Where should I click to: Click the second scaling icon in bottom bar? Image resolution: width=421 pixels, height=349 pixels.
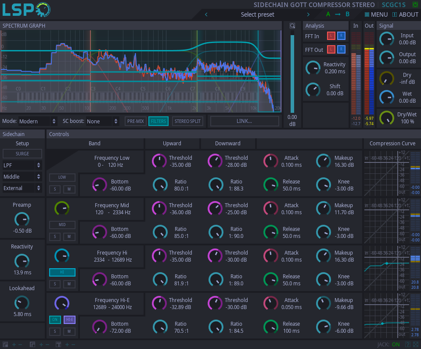pyautogui.click(x=32, y=345)
